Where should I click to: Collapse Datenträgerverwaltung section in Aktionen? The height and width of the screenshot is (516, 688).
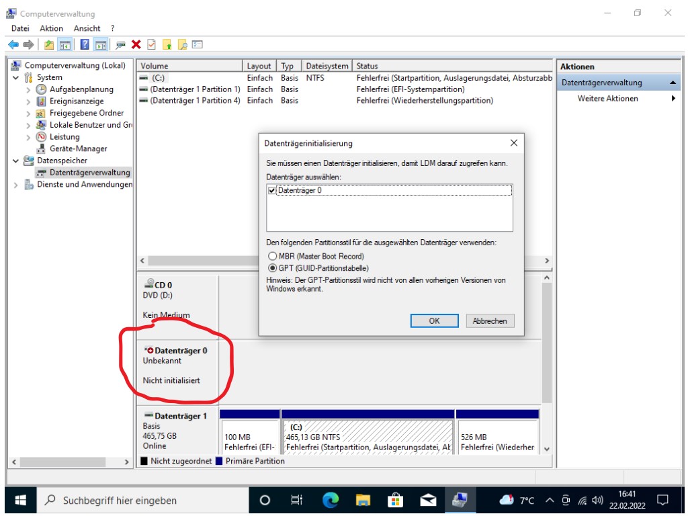coord(673,83)
